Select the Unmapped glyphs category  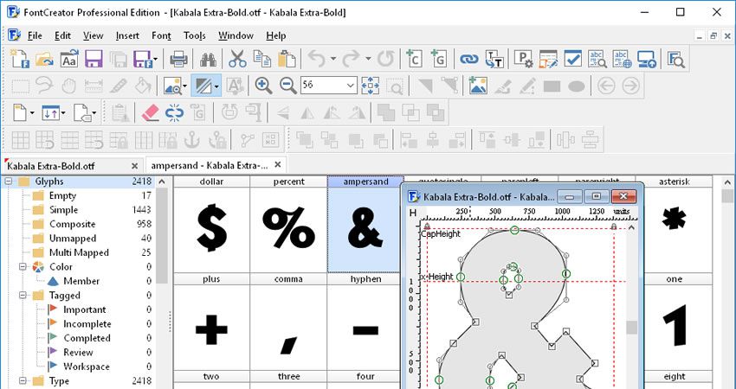pyautogui.click(x=73, y=239)
